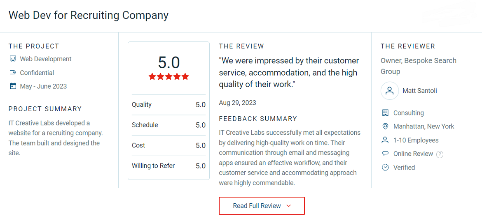Click the calendar icon beside May - June 2023
Screen dimensions: 482x223
pos(13,86)
